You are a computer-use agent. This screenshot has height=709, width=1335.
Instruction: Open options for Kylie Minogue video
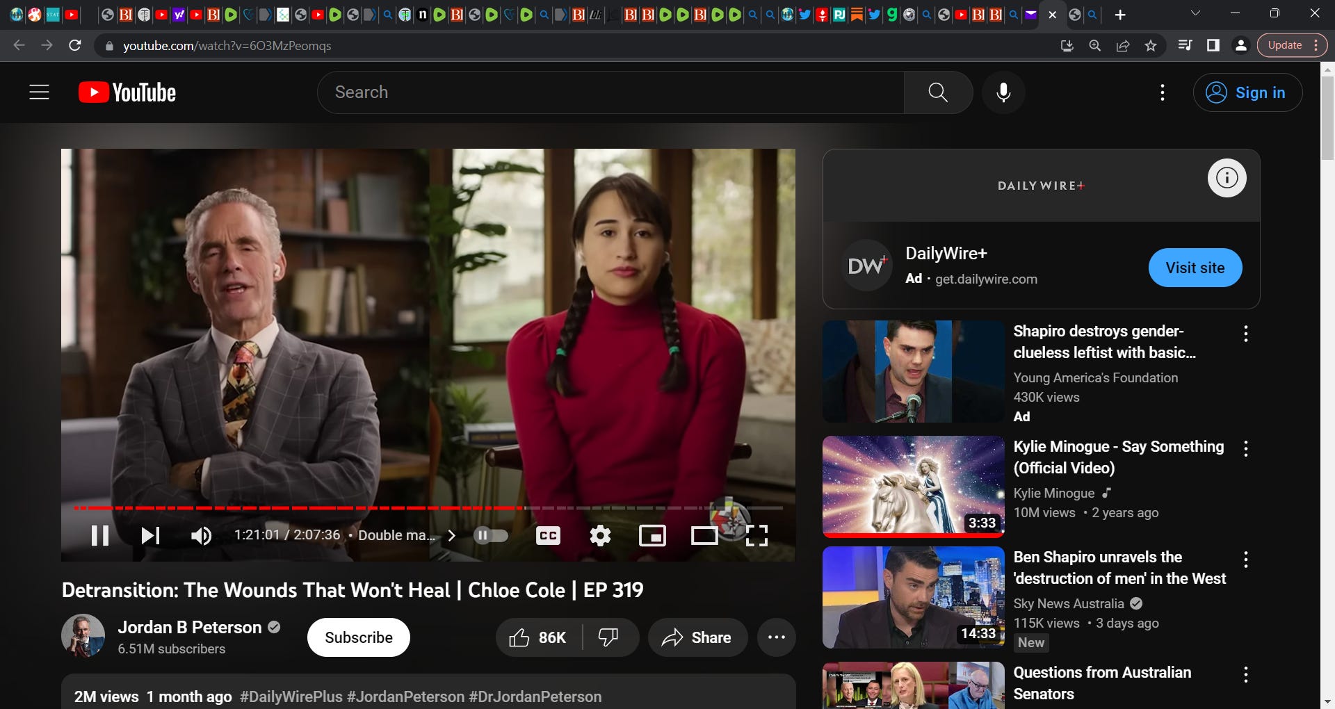tap(1245, 448)
